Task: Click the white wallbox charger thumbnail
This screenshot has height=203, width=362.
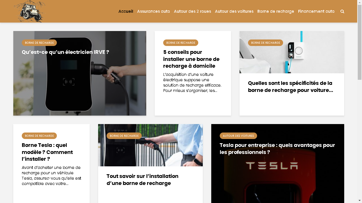Action: [x=292, y=52]
